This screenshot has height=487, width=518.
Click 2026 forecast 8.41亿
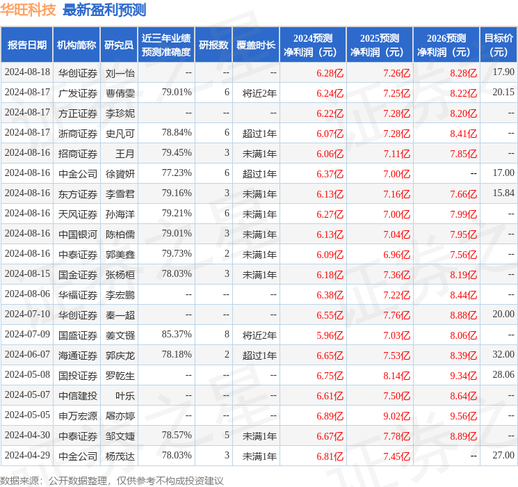[x=463, y=134]
